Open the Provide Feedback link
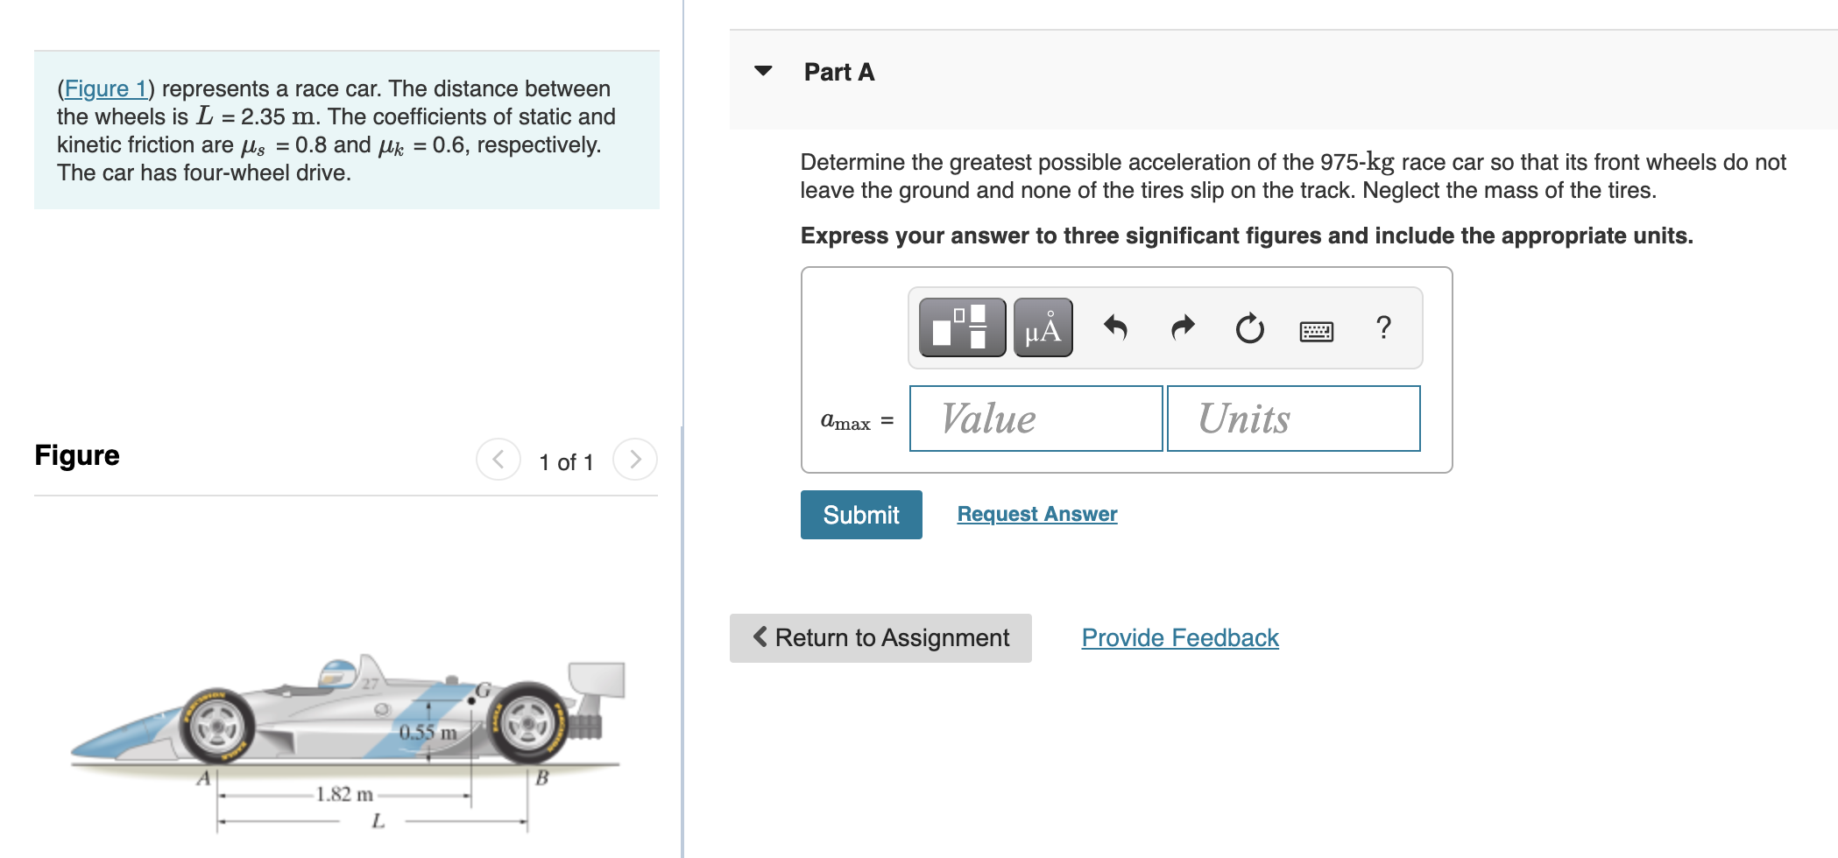This screenshot has width=1838, height=858. 1178,637
